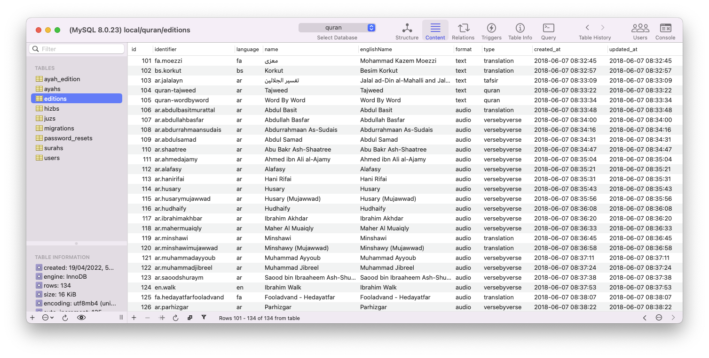The width and height of the screenshot is (709, 358).
Task: Click the sidebar resize handle
Action: 121,318
